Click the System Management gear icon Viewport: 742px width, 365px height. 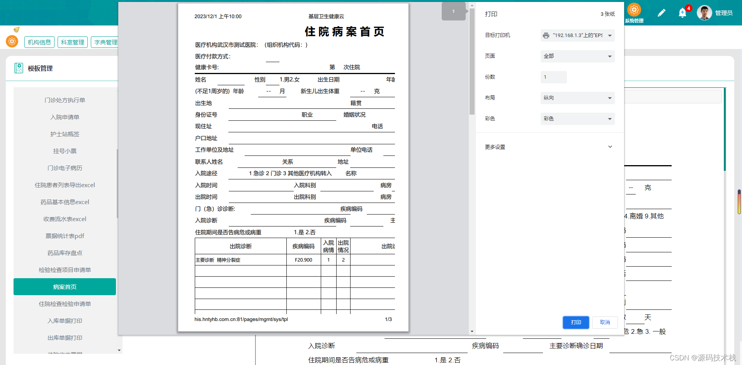pos(634,10)
